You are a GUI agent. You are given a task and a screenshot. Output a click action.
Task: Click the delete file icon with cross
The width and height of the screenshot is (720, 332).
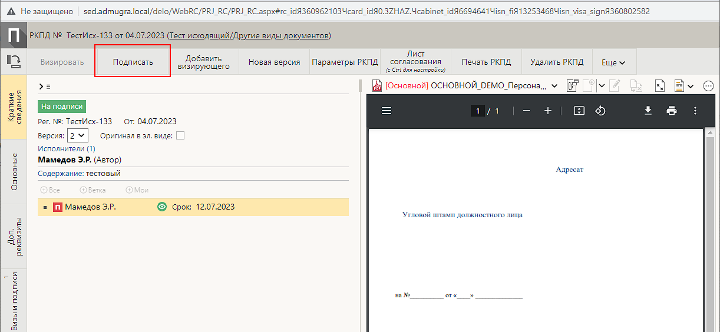[636, 86]
